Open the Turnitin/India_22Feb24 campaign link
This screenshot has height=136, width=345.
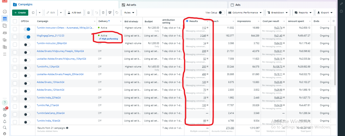49,98
